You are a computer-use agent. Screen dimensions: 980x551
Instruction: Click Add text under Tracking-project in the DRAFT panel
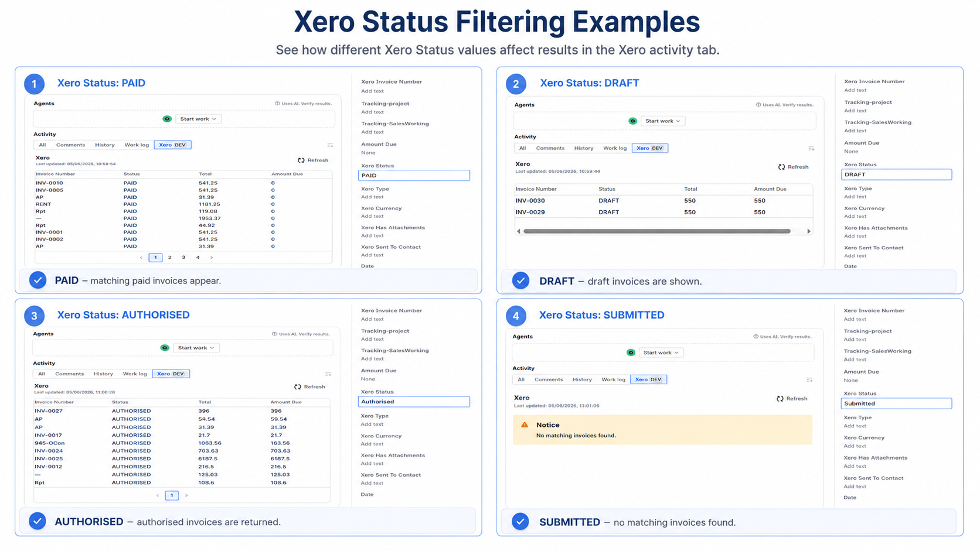point(855,111)
